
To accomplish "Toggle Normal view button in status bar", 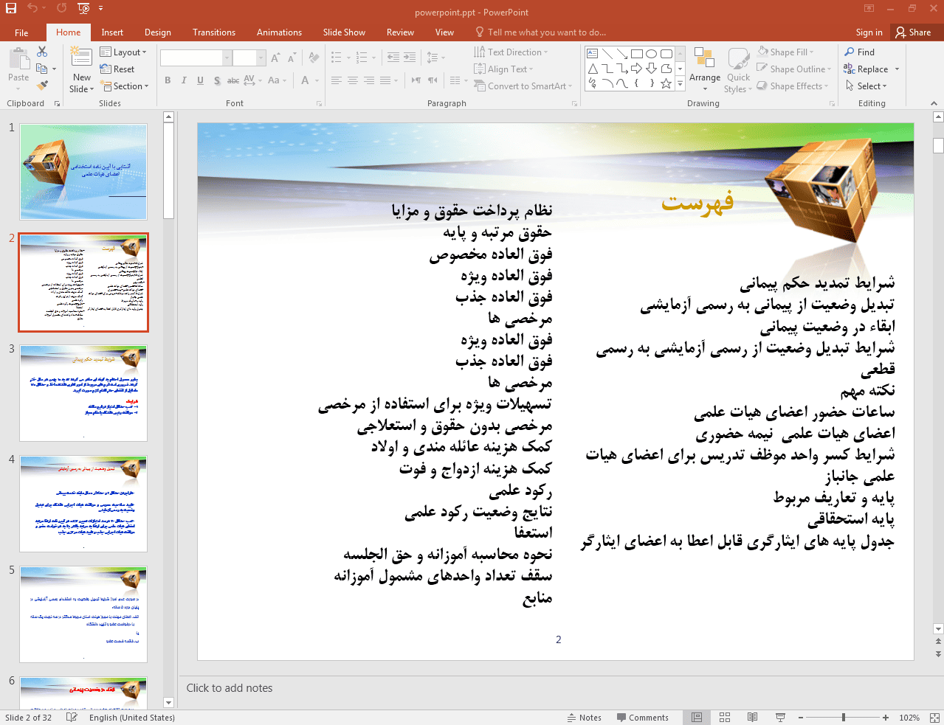I will [697, 717].
